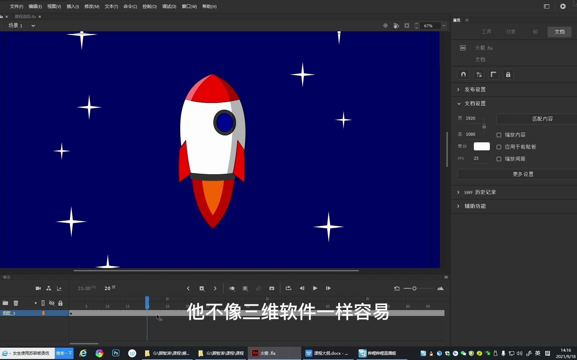Toggle visibility of layer 图层_3

pyautogui.click(x=52, y=313)
